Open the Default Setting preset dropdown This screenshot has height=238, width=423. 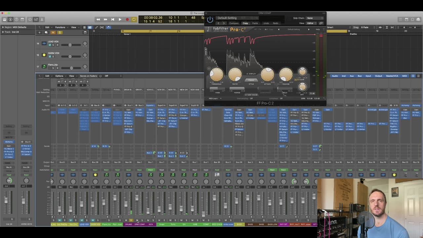click(x=237, y=18)
